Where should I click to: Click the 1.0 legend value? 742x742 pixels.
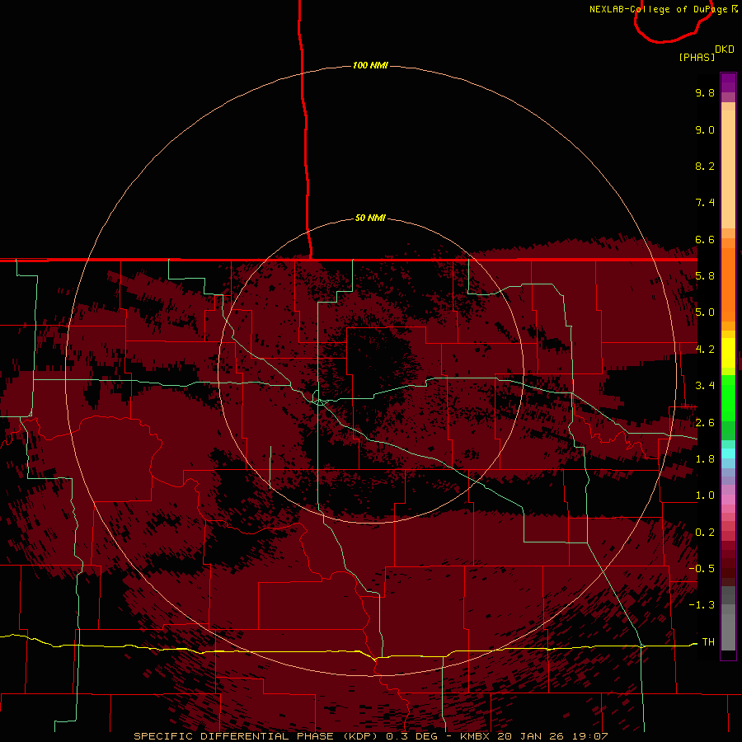coord(705,495)
